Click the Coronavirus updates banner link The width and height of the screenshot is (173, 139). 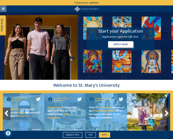click(86, 3)
